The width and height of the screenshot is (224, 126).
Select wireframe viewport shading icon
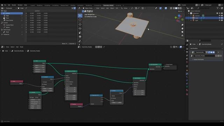coord(174,8)
